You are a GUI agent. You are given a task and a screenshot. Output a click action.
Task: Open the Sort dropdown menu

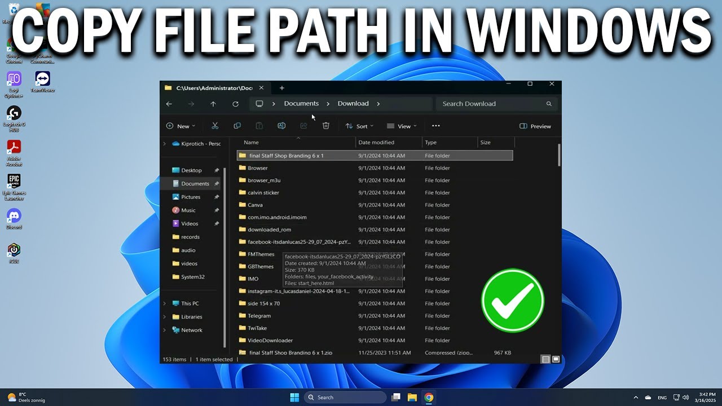pyautogui.click(x=359, y=126)
